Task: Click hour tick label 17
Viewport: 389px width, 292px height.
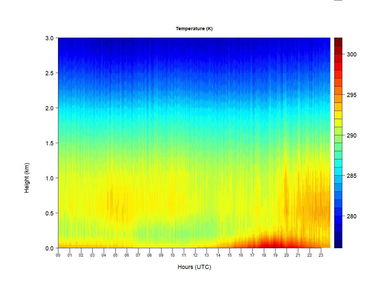Action: coord(252,255)
